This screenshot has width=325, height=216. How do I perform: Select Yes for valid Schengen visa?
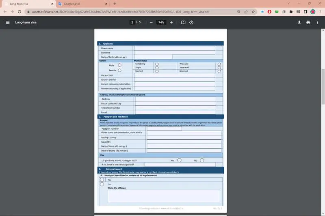tap(180, 160)
